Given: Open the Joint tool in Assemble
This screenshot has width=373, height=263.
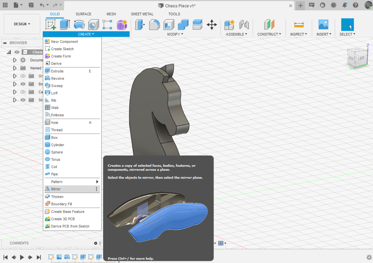Looking at the screenshot, I should click(x=244, y=24).
